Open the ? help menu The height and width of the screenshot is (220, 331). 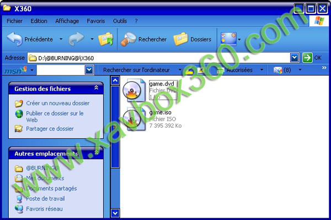click(136, 21)
